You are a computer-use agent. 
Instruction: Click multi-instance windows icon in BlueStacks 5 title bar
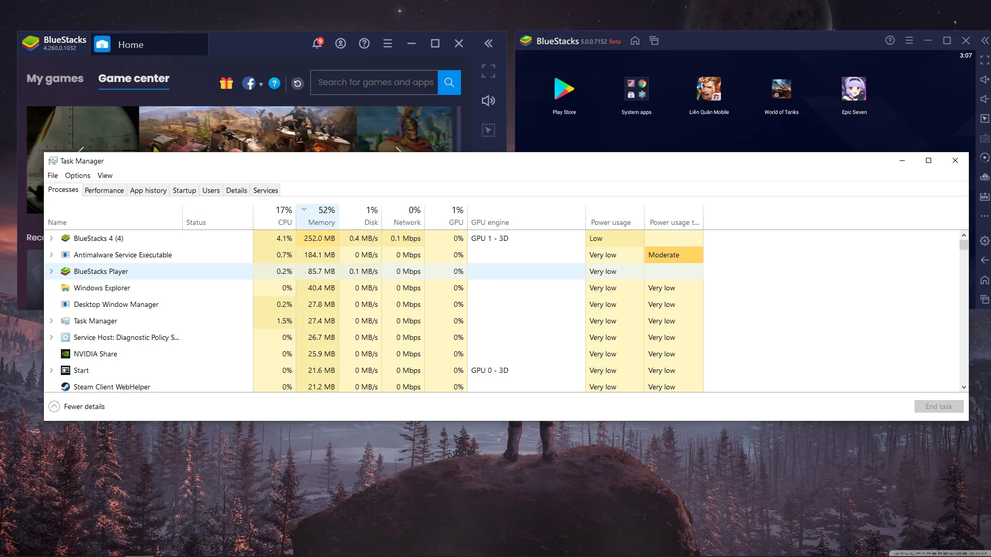(x=654, y=41)
